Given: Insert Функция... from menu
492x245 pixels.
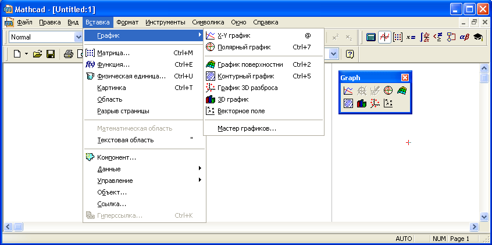Looking at the screenshot, I should pos(145,64).
